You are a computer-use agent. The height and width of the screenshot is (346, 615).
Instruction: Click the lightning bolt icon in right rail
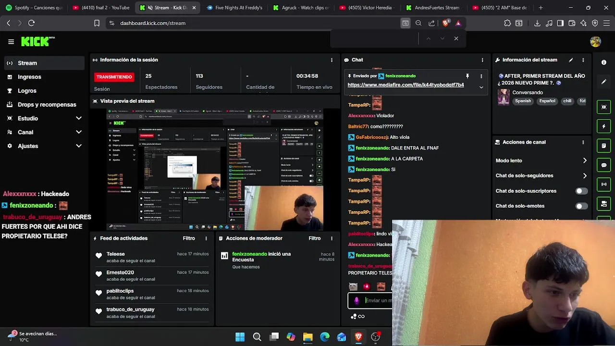pyautogui.click(x=604, y=126)
